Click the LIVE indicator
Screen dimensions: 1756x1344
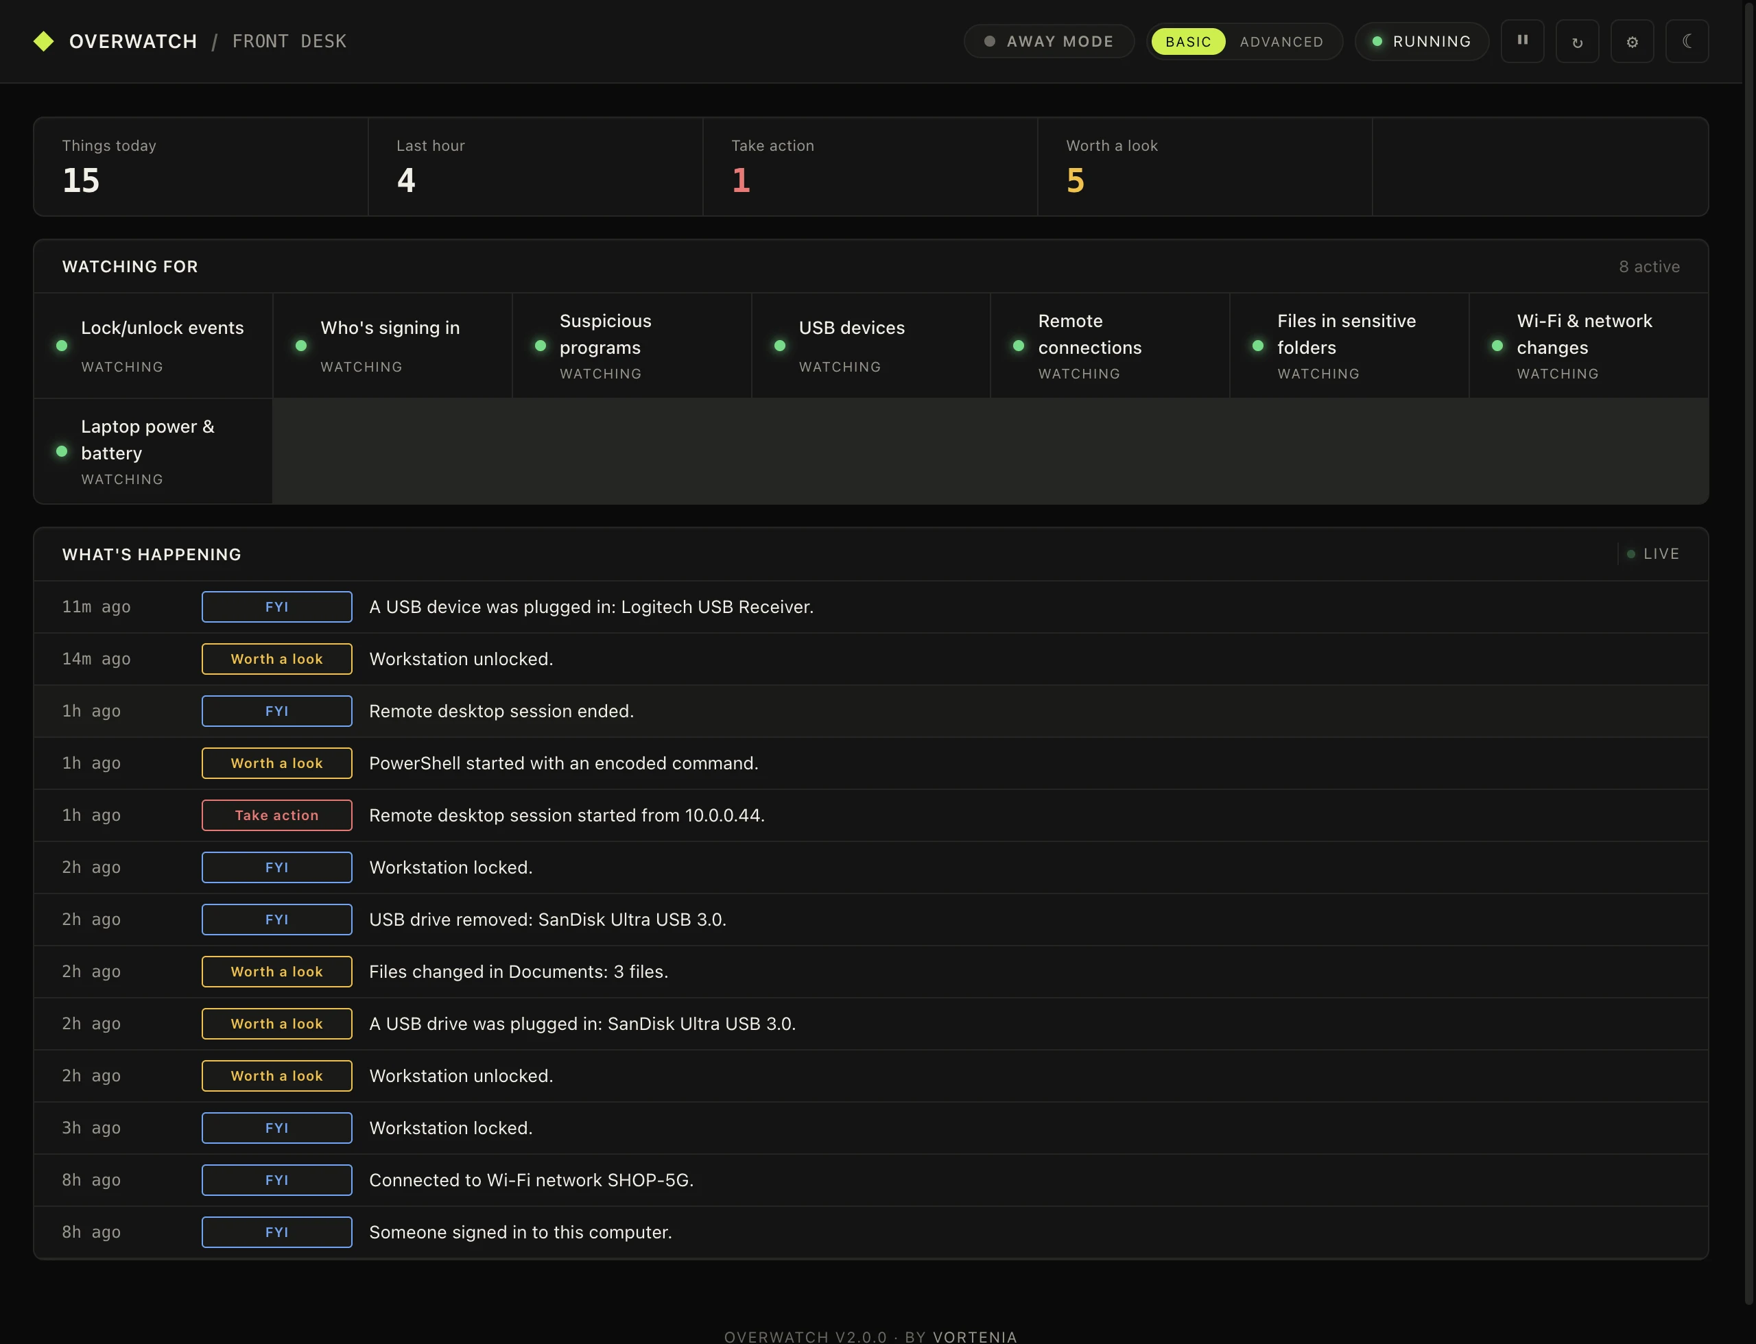(x=1654, y=553)
